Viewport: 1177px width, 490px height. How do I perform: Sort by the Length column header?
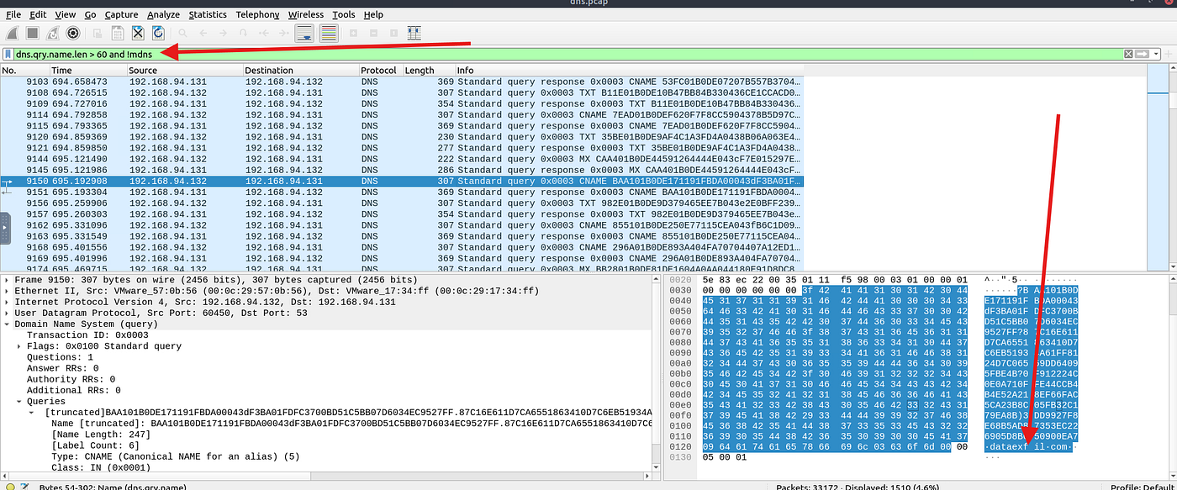point(428,71)
